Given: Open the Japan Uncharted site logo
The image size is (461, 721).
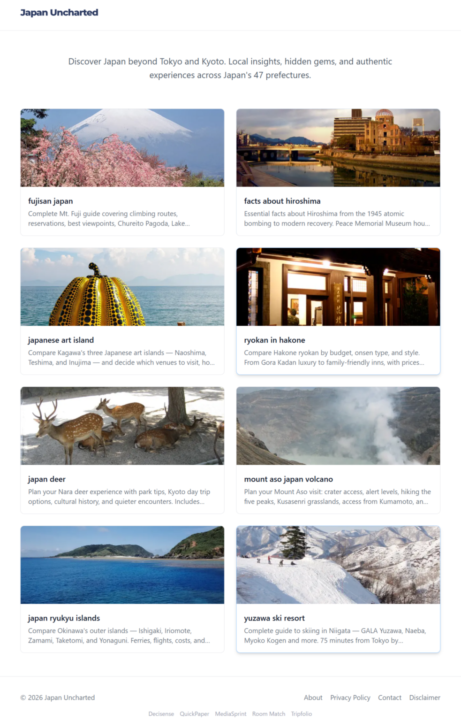Looking at the screenshot, I should tap(59, 13).
